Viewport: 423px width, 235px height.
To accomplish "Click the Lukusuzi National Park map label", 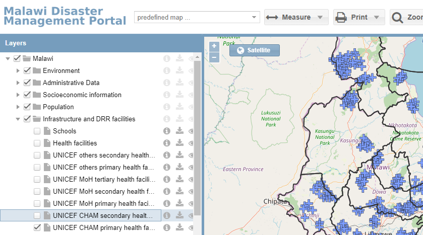I will pos(271,119).
